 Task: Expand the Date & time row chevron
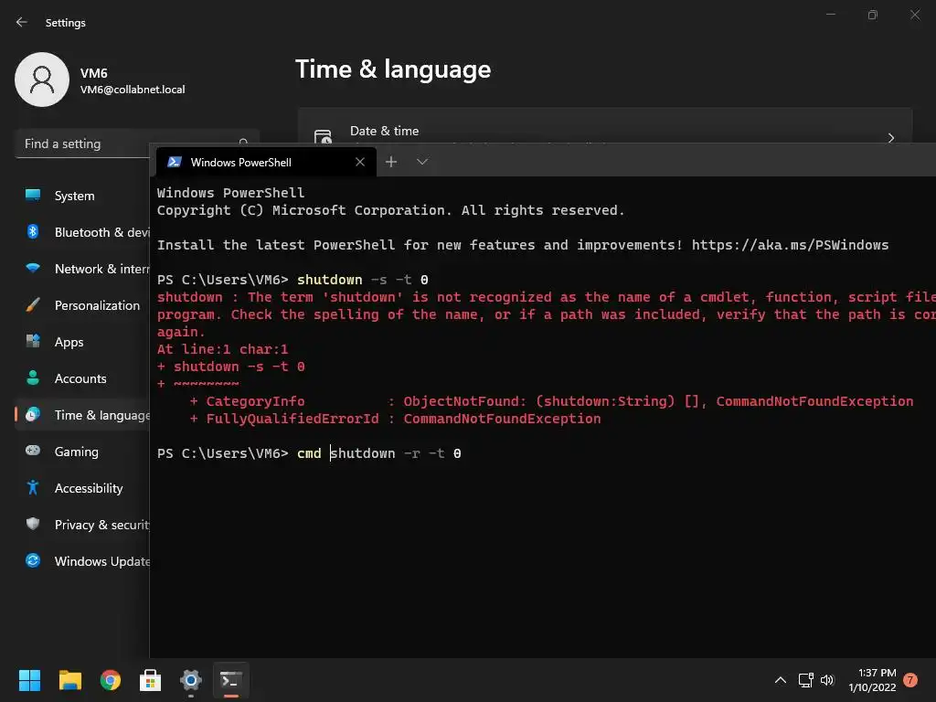[890, 138]
